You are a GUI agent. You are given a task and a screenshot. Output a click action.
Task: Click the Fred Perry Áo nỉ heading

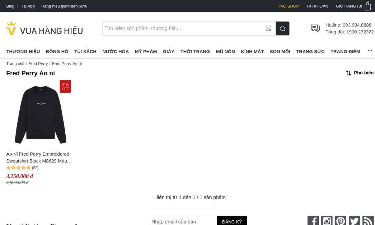[x=30, y=73]
